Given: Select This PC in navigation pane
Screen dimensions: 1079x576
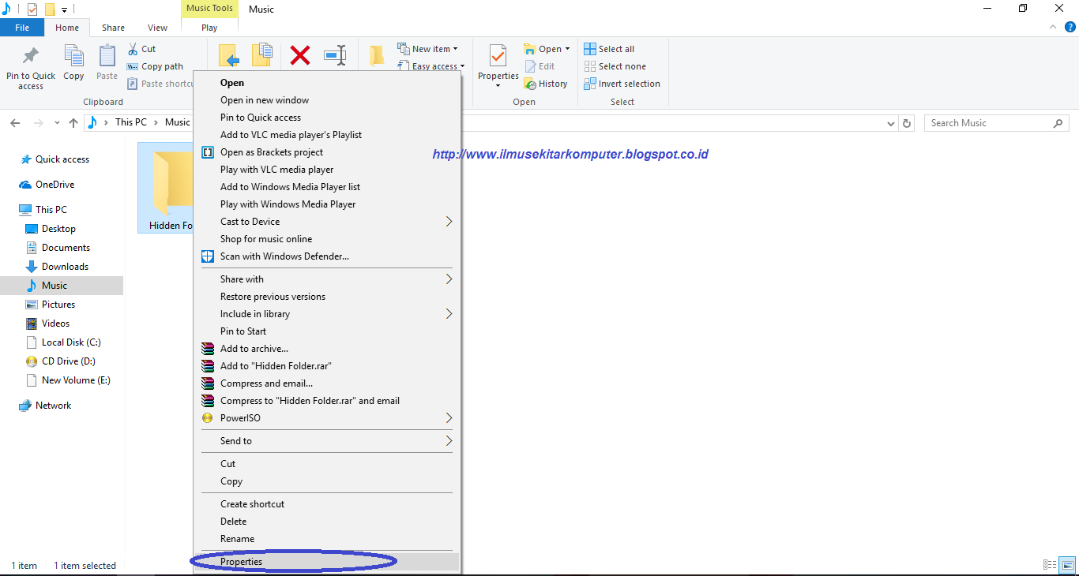Looking at the screenshot, I should point(51,210).
